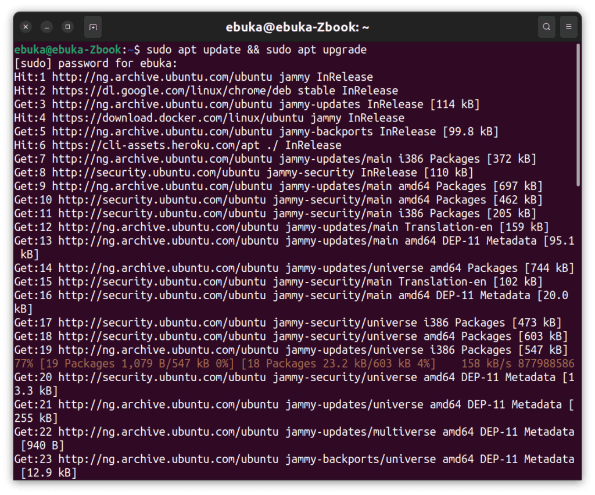The height and width of the screenshot is (495, 595).
Task: Click the command 'sudo apt update && sudo apt upgrade'
Action: tap(256, 50)
